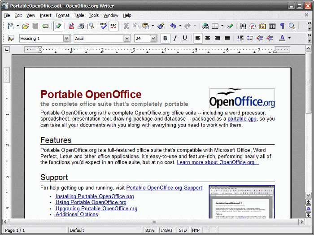Open the Redo history dropdown arrow
The image size is (314, 235).
(x=195, y=26)
